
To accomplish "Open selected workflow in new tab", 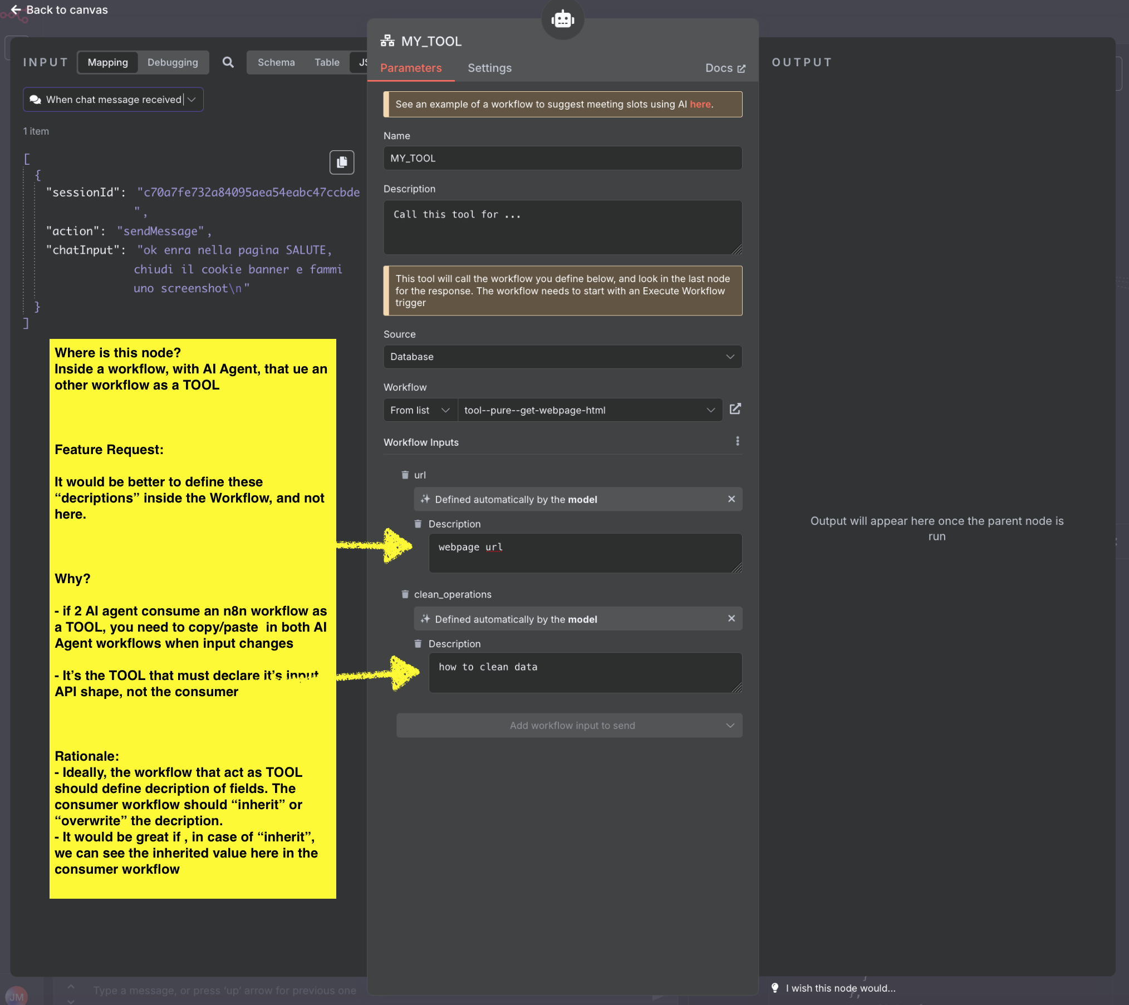I will pyautogui.click(x=735, y=410).
